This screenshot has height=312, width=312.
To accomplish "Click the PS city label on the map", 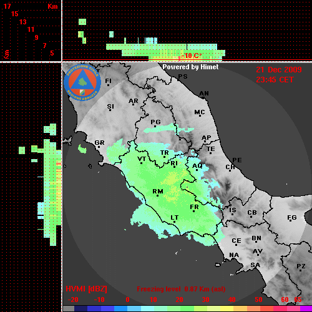I will point(183,77).
